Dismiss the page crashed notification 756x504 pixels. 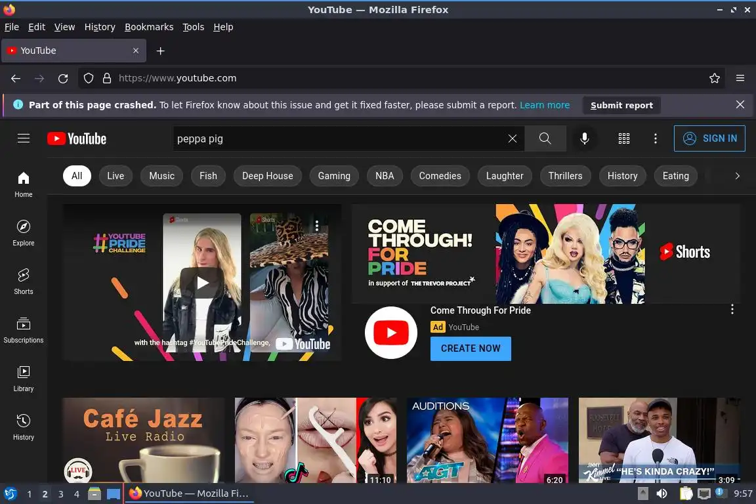[x=740, y=104]
